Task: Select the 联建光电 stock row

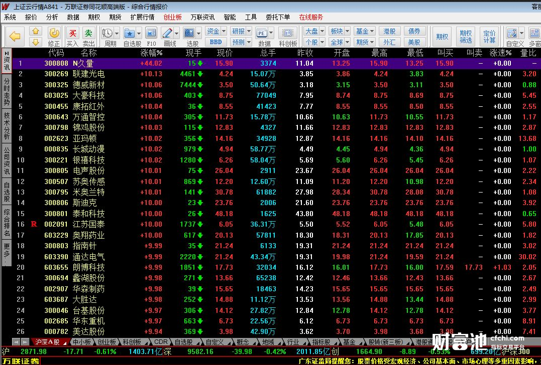Action: click(x=276, y=74)
